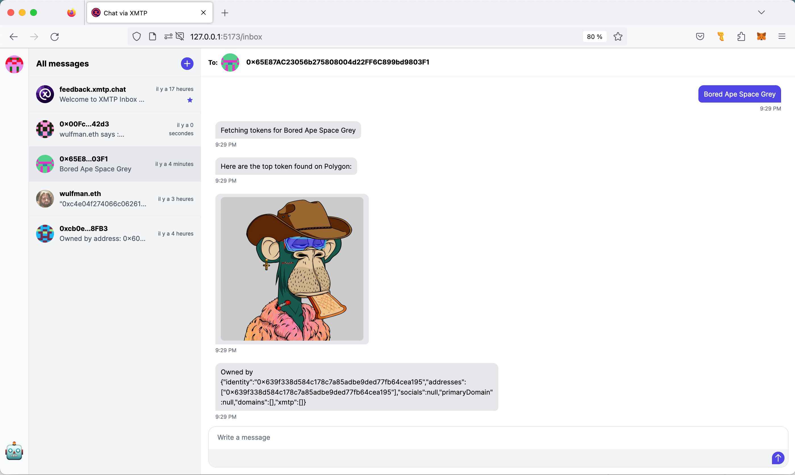Click the 0xcb0e...8FB3 avatar
This screenshot has height=475, width=795.
pos(45,233)
